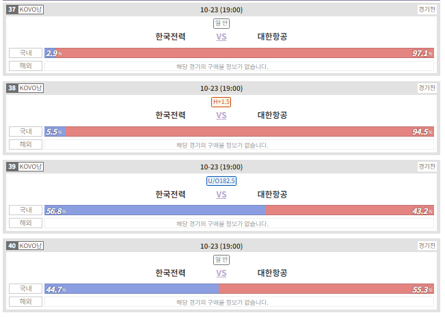Select the VS link in match 39

221,195
